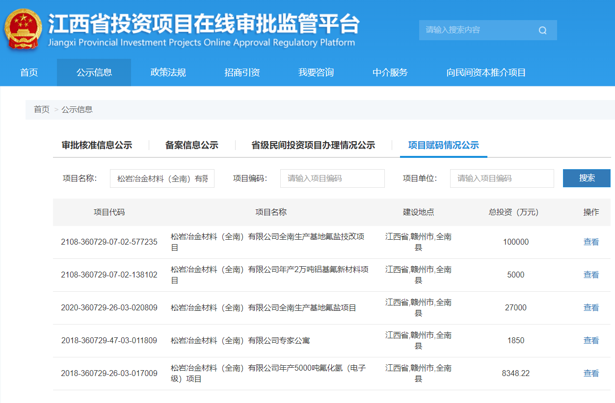Click the header search box
This screenshot has height=403, width=615.
coord(476,30)
